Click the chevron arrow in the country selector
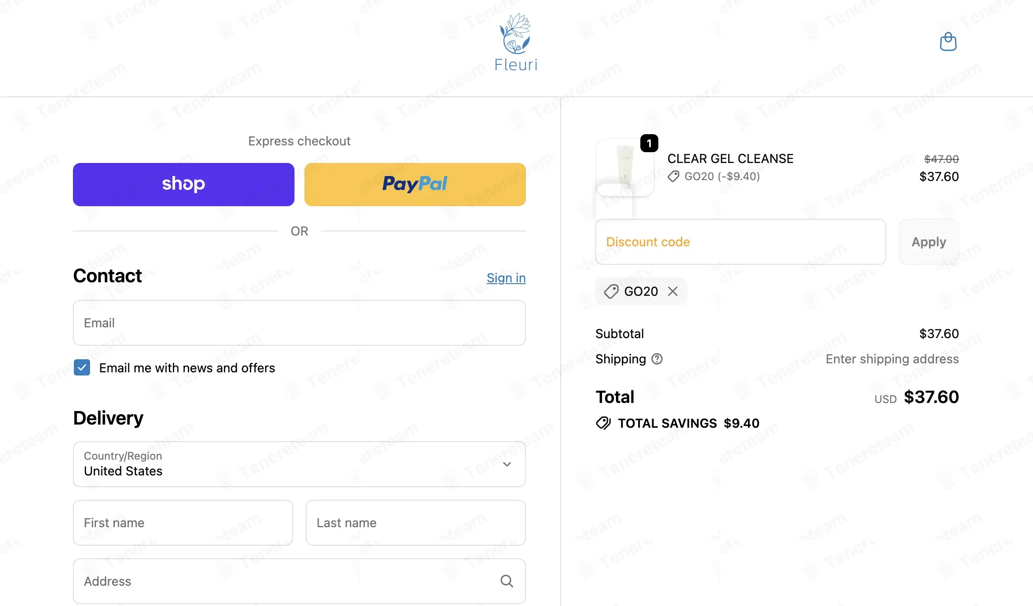 tap(507, 464)
